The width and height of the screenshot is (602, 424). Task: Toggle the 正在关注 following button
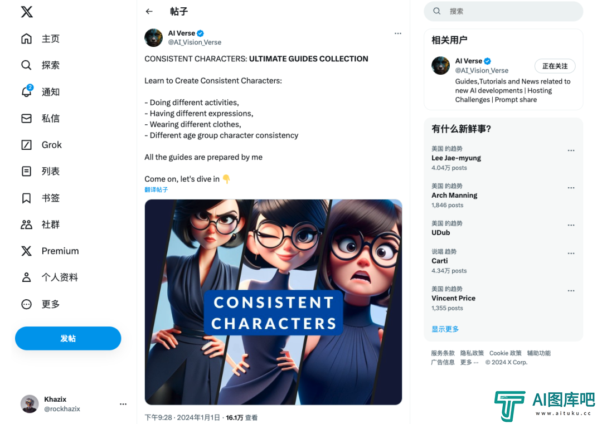point(555,66)
